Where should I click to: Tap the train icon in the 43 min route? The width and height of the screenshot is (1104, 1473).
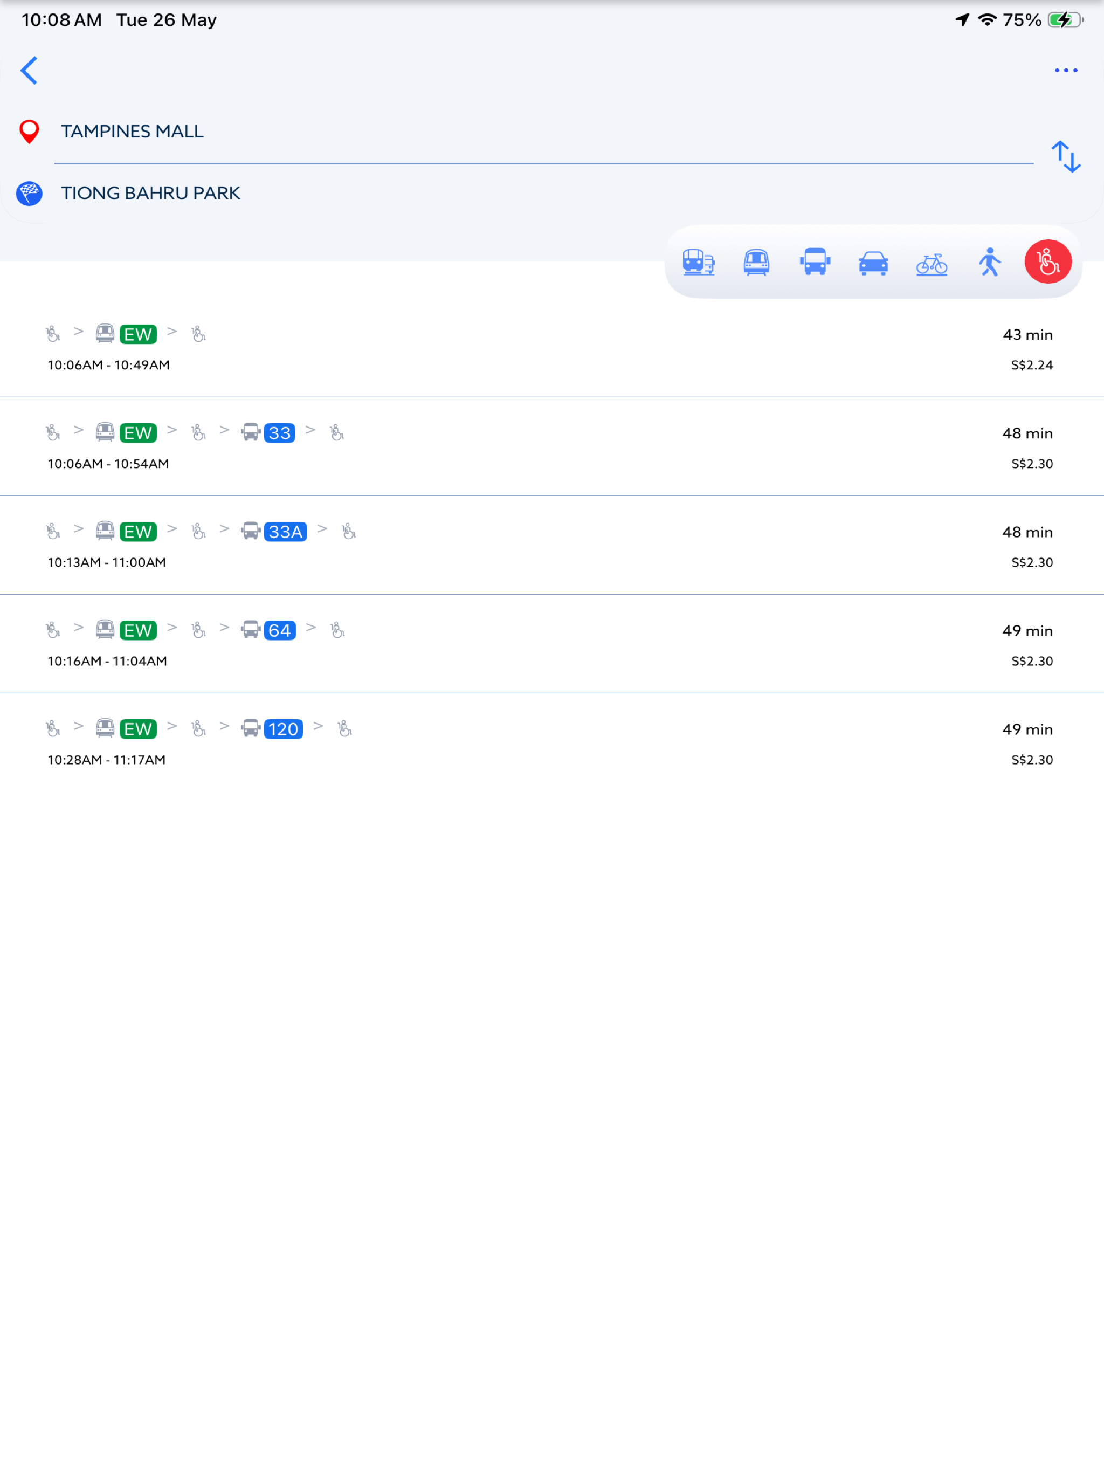(105, 333)
